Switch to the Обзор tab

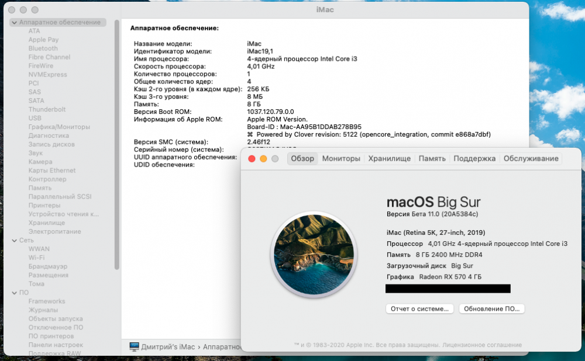pyautogui.click(x=302, y=158)
